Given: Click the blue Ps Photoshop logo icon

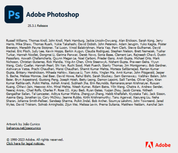Looking at the screenshot, I should [x=14, y=14].
